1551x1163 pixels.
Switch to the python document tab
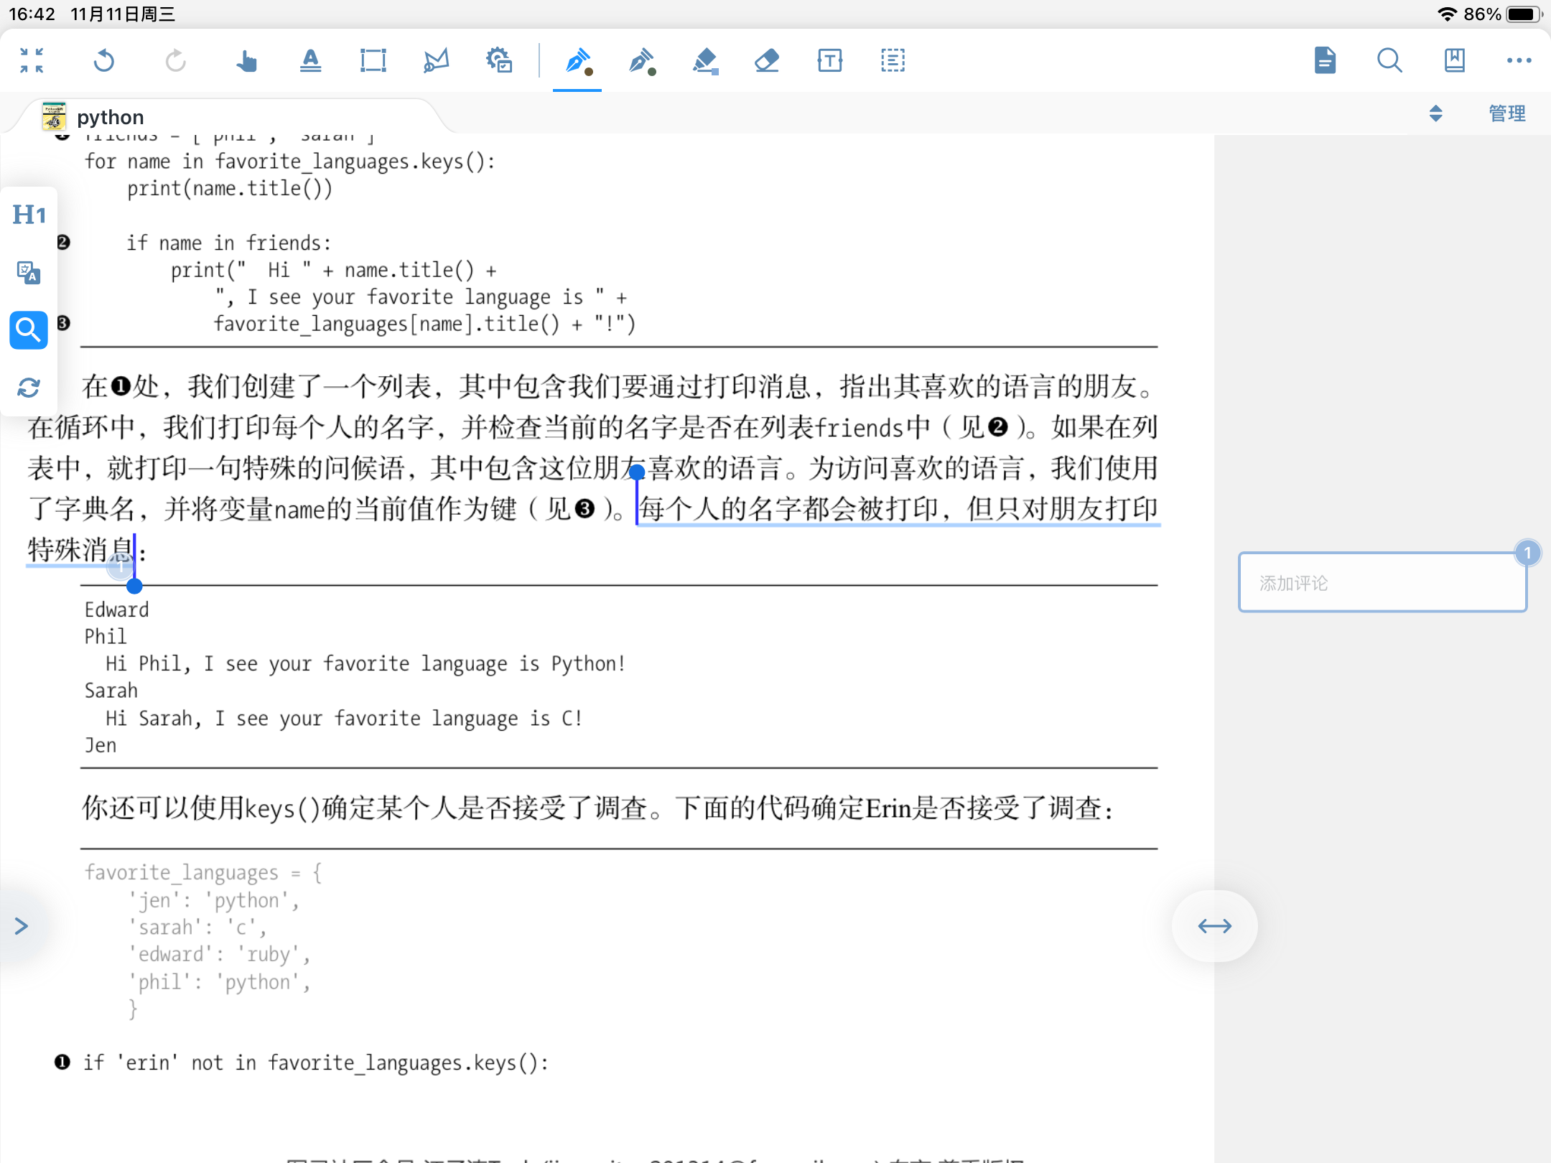[x=110, y=117]
